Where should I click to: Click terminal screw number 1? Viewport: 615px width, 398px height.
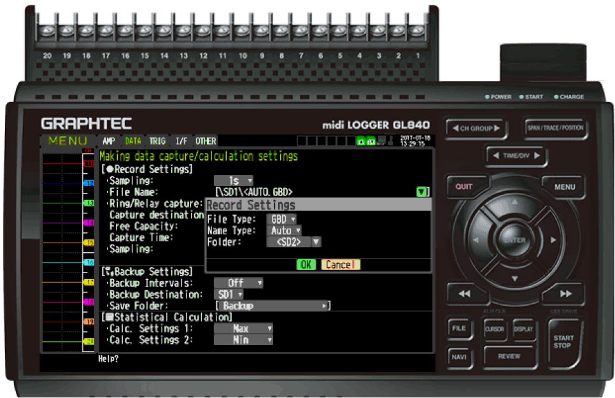coord(418,30)
